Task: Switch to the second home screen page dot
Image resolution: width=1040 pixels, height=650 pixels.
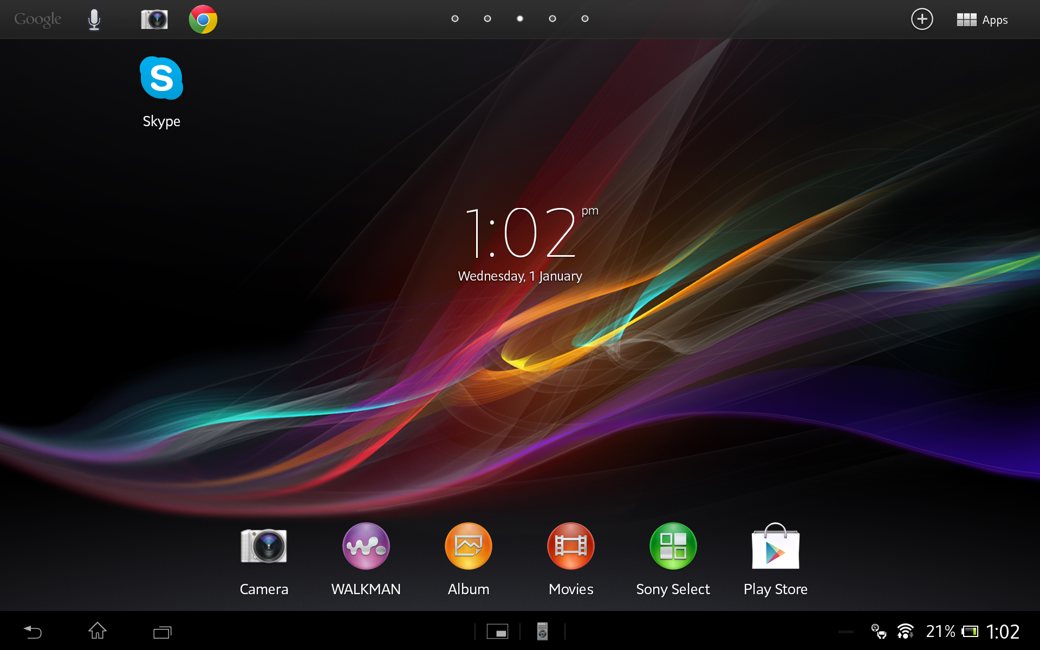Action: [487, 19]
